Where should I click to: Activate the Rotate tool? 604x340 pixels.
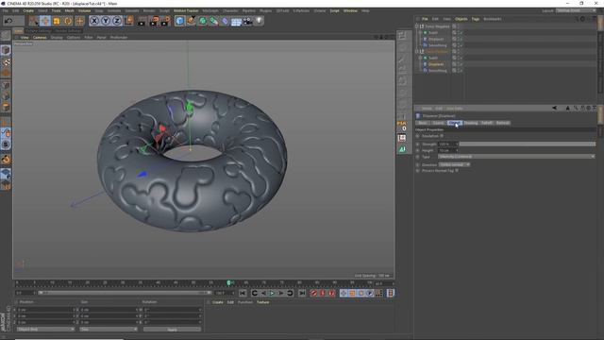pyautogui.click(x=68, y=21)
